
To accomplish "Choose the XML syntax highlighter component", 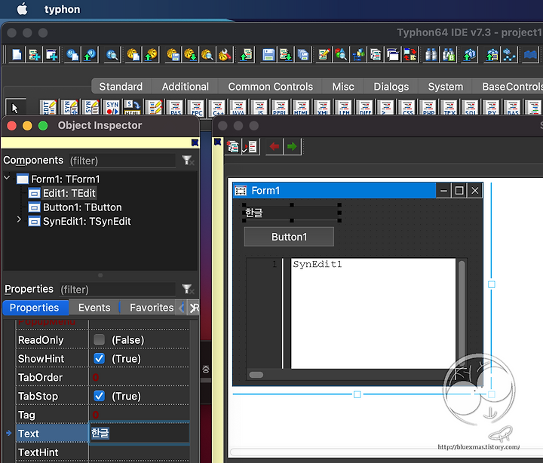I will [x=323, y=107].
